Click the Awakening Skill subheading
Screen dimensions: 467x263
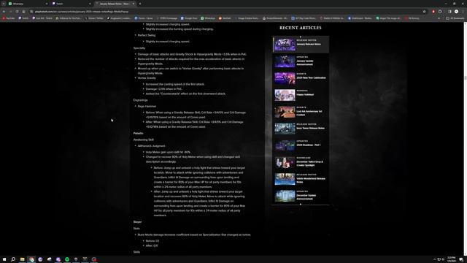(x=144, y=140)
